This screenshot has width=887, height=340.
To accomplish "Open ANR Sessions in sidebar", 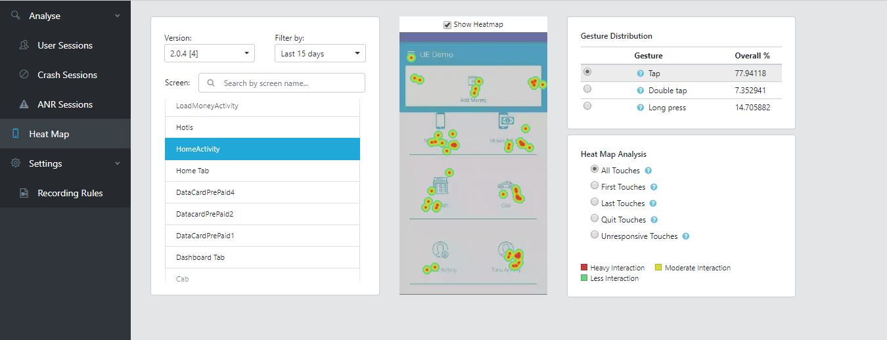I will [65, 104].
